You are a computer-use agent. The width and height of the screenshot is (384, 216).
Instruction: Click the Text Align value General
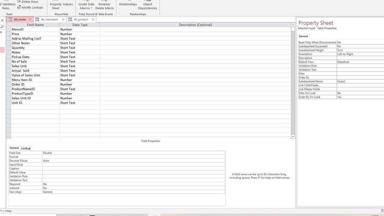[133, 192]
